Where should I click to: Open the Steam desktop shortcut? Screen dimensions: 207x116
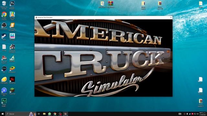click(x=4, y=37)
